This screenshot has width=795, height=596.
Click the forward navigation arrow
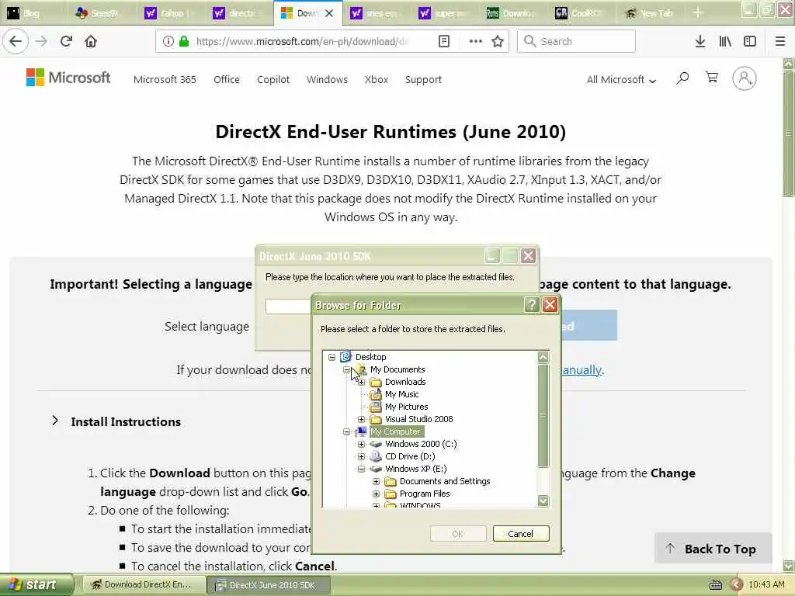(41, 41)
